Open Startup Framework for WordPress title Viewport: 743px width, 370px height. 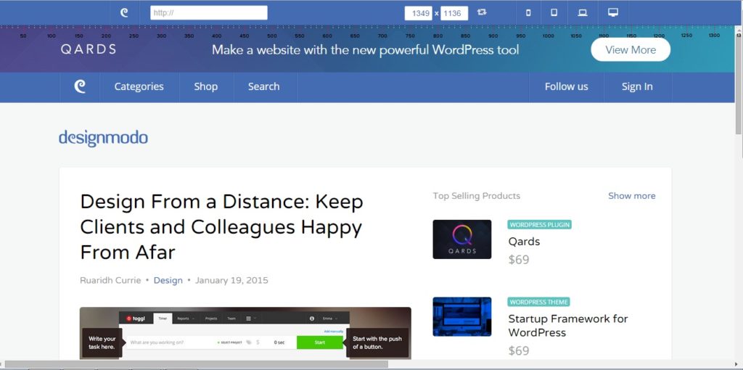pyautogui.click(x=567, y=326)
